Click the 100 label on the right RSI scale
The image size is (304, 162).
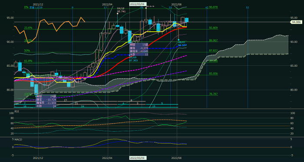293,113
